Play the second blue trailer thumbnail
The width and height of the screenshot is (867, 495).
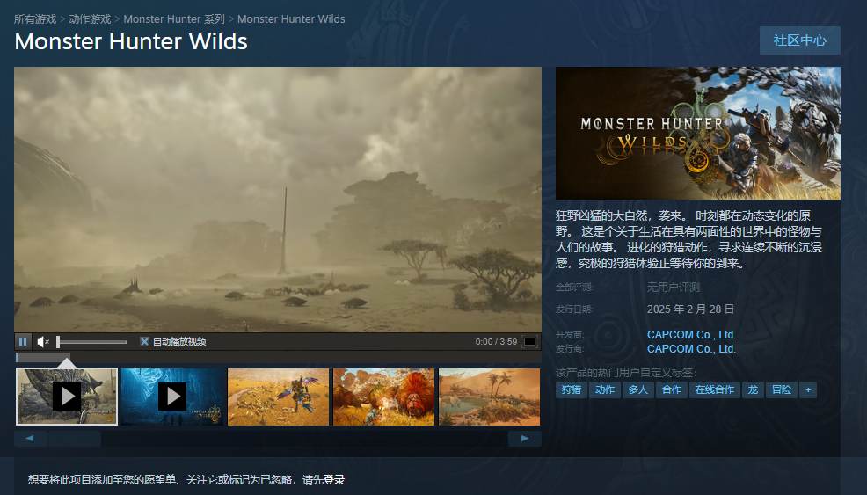172,397
